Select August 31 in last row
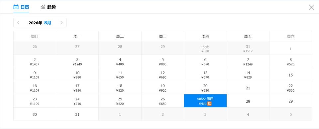This screenshot has width=319, height=129. pyautogui.click(x=77, y=114)
